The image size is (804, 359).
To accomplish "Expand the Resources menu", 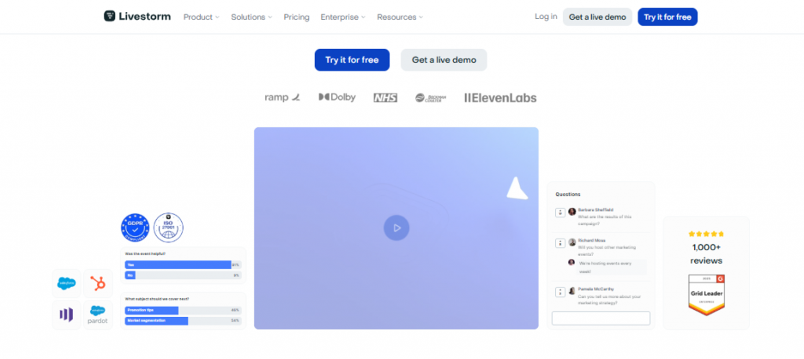I will 400,17.
